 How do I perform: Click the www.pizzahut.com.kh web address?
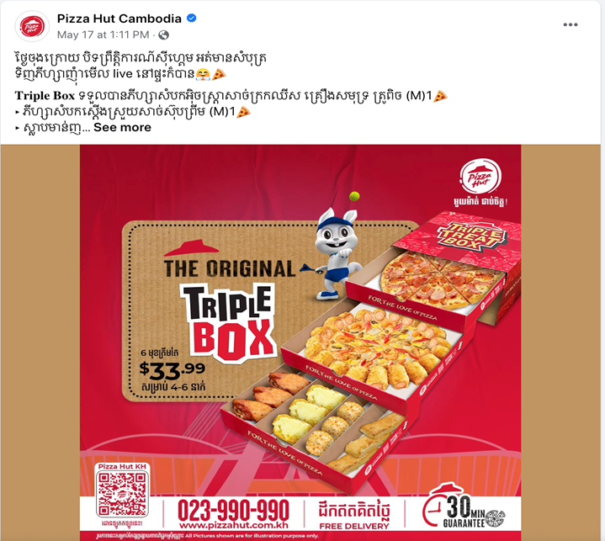click(x=233, y=525)
